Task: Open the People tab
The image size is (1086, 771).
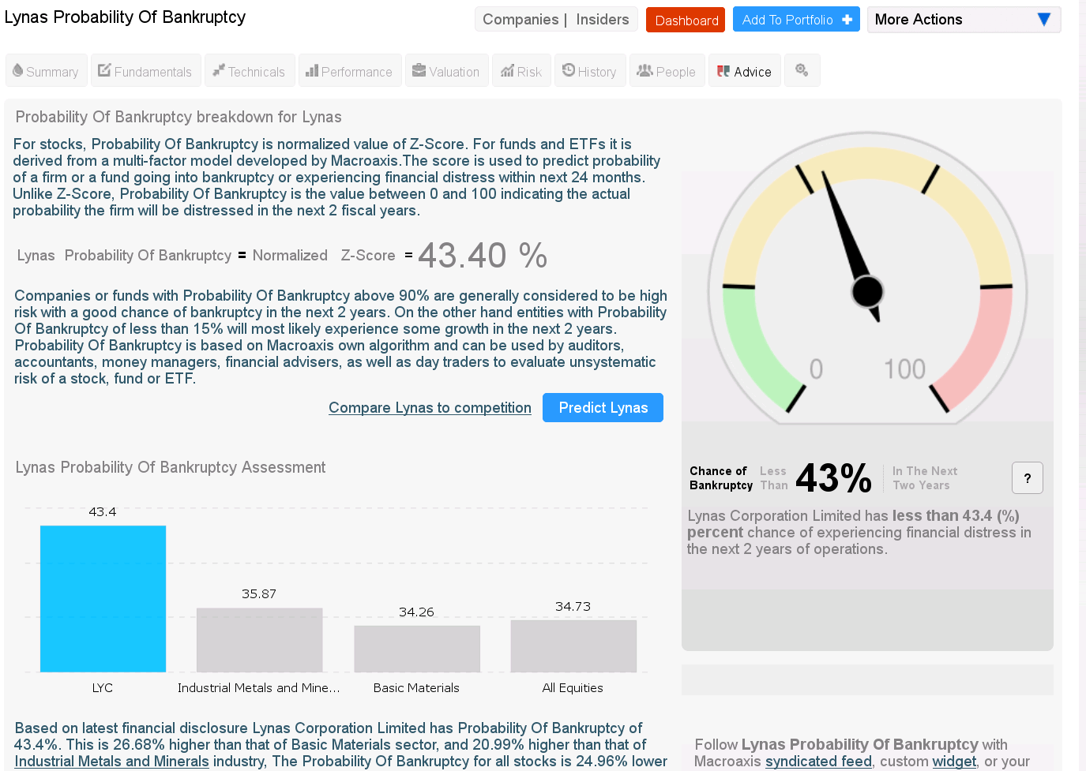Action: tap(667, 71)
